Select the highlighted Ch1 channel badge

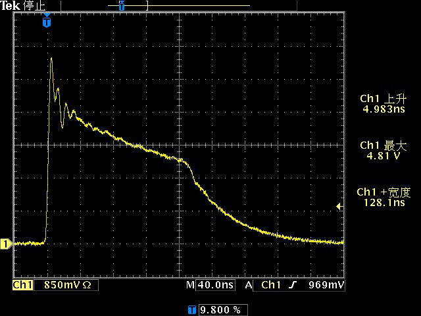pyautogui.click(x=22, y=285)
